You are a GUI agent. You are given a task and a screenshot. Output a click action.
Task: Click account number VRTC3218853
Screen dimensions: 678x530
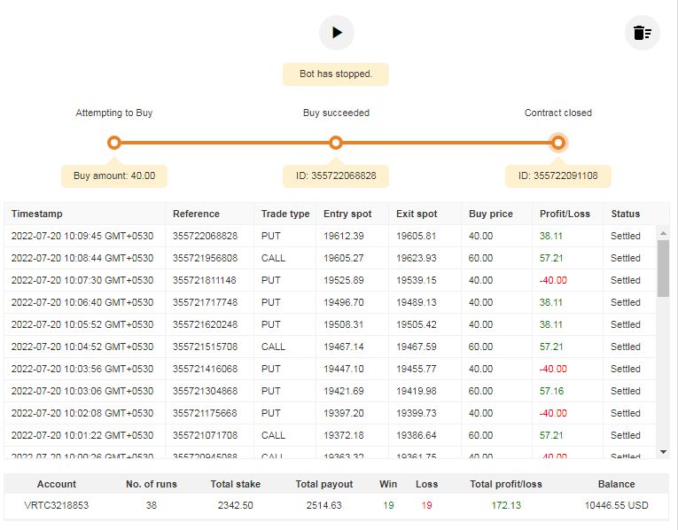[x=57, y=505]
